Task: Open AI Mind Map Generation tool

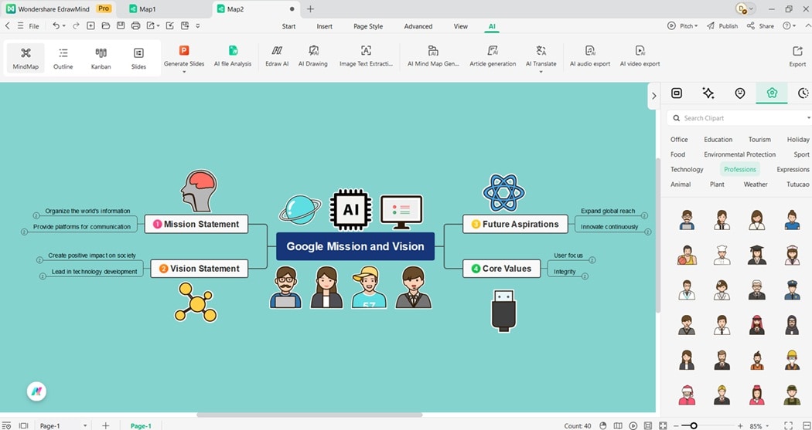Action: 433,56
